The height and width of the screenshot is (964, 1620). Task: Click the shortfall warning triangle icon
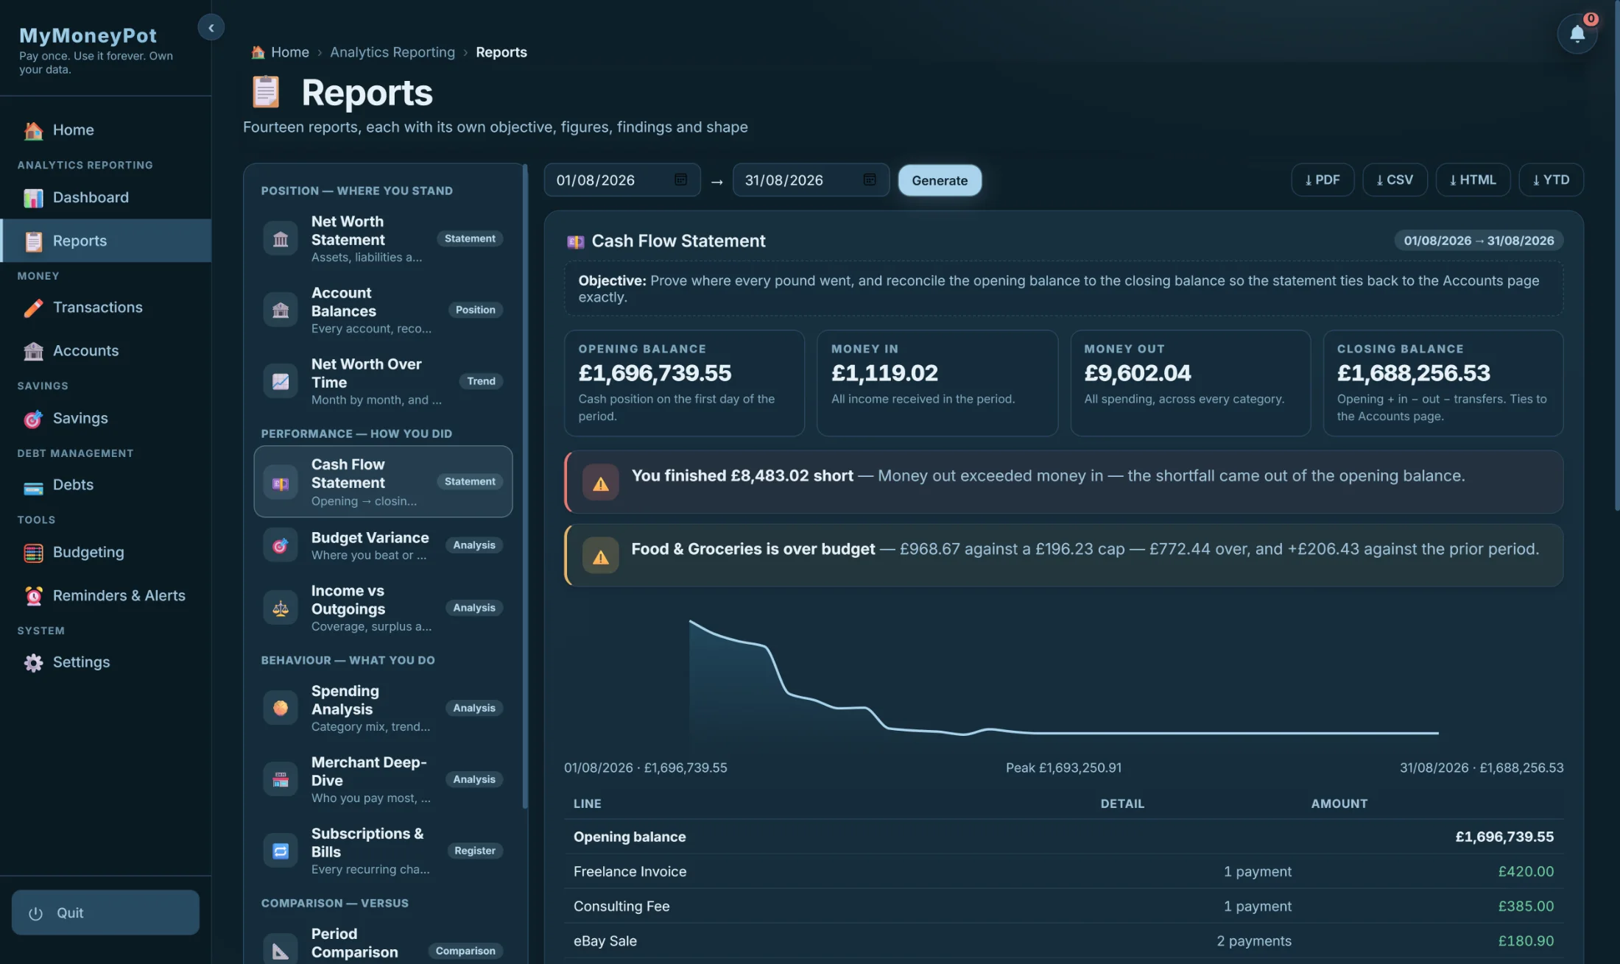pos(601,483)
